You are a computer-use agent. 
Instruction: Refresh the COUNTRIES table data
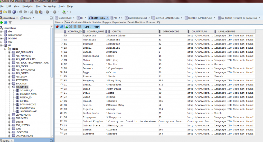62,27
